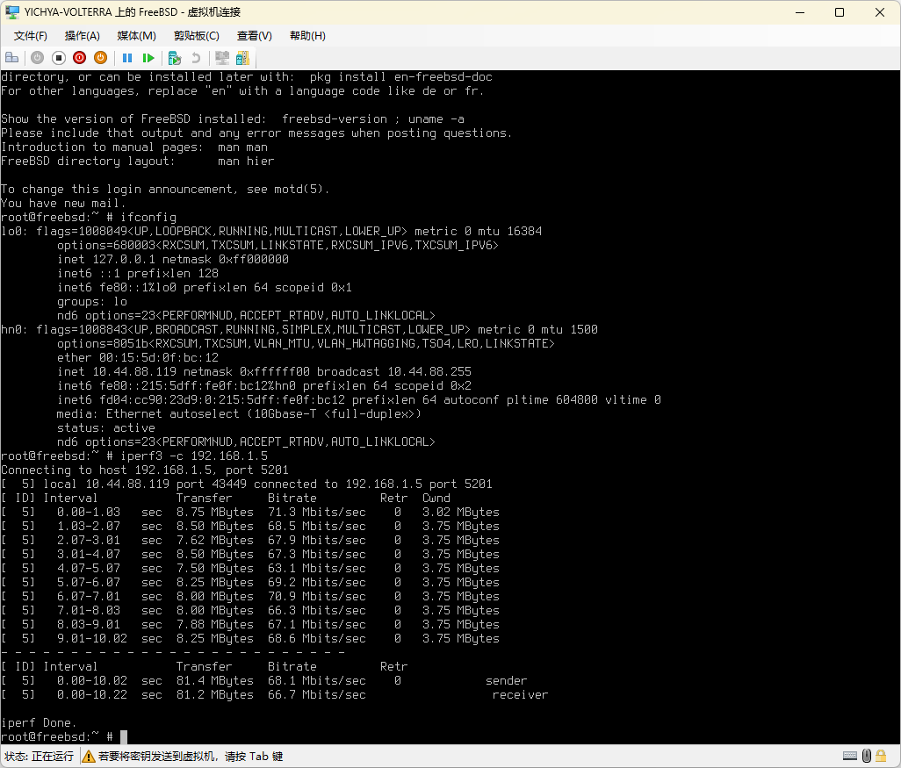Click the 'status: active' line
Viewport: 901px width, 768px height.
click(x=106, y=428)
